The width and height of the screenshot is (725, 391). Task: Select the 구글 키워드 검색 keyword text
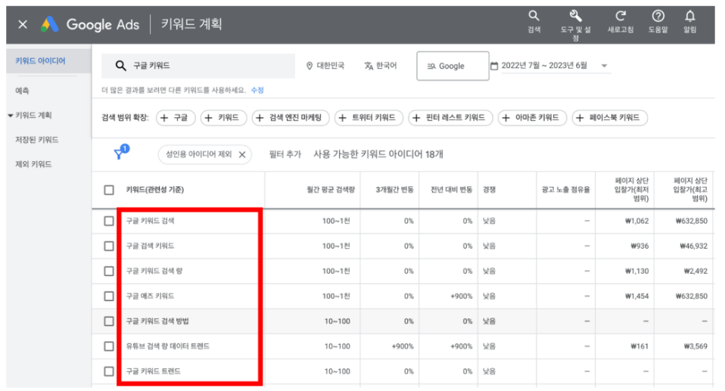[x=151, y=221]
